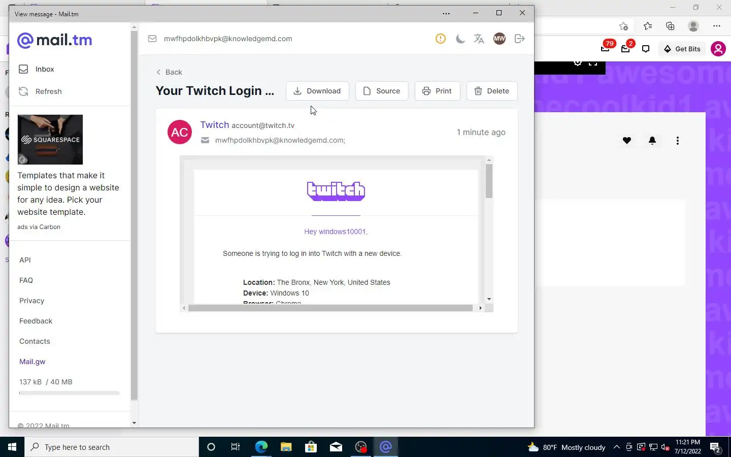Open the Mail.gw link
The height and width of the screenshot is (457, 731).
[x=32, y=362]
